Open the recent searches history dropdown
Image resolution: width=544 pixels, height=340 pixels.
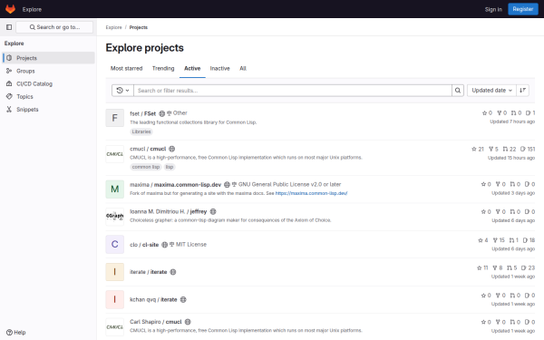122,90
